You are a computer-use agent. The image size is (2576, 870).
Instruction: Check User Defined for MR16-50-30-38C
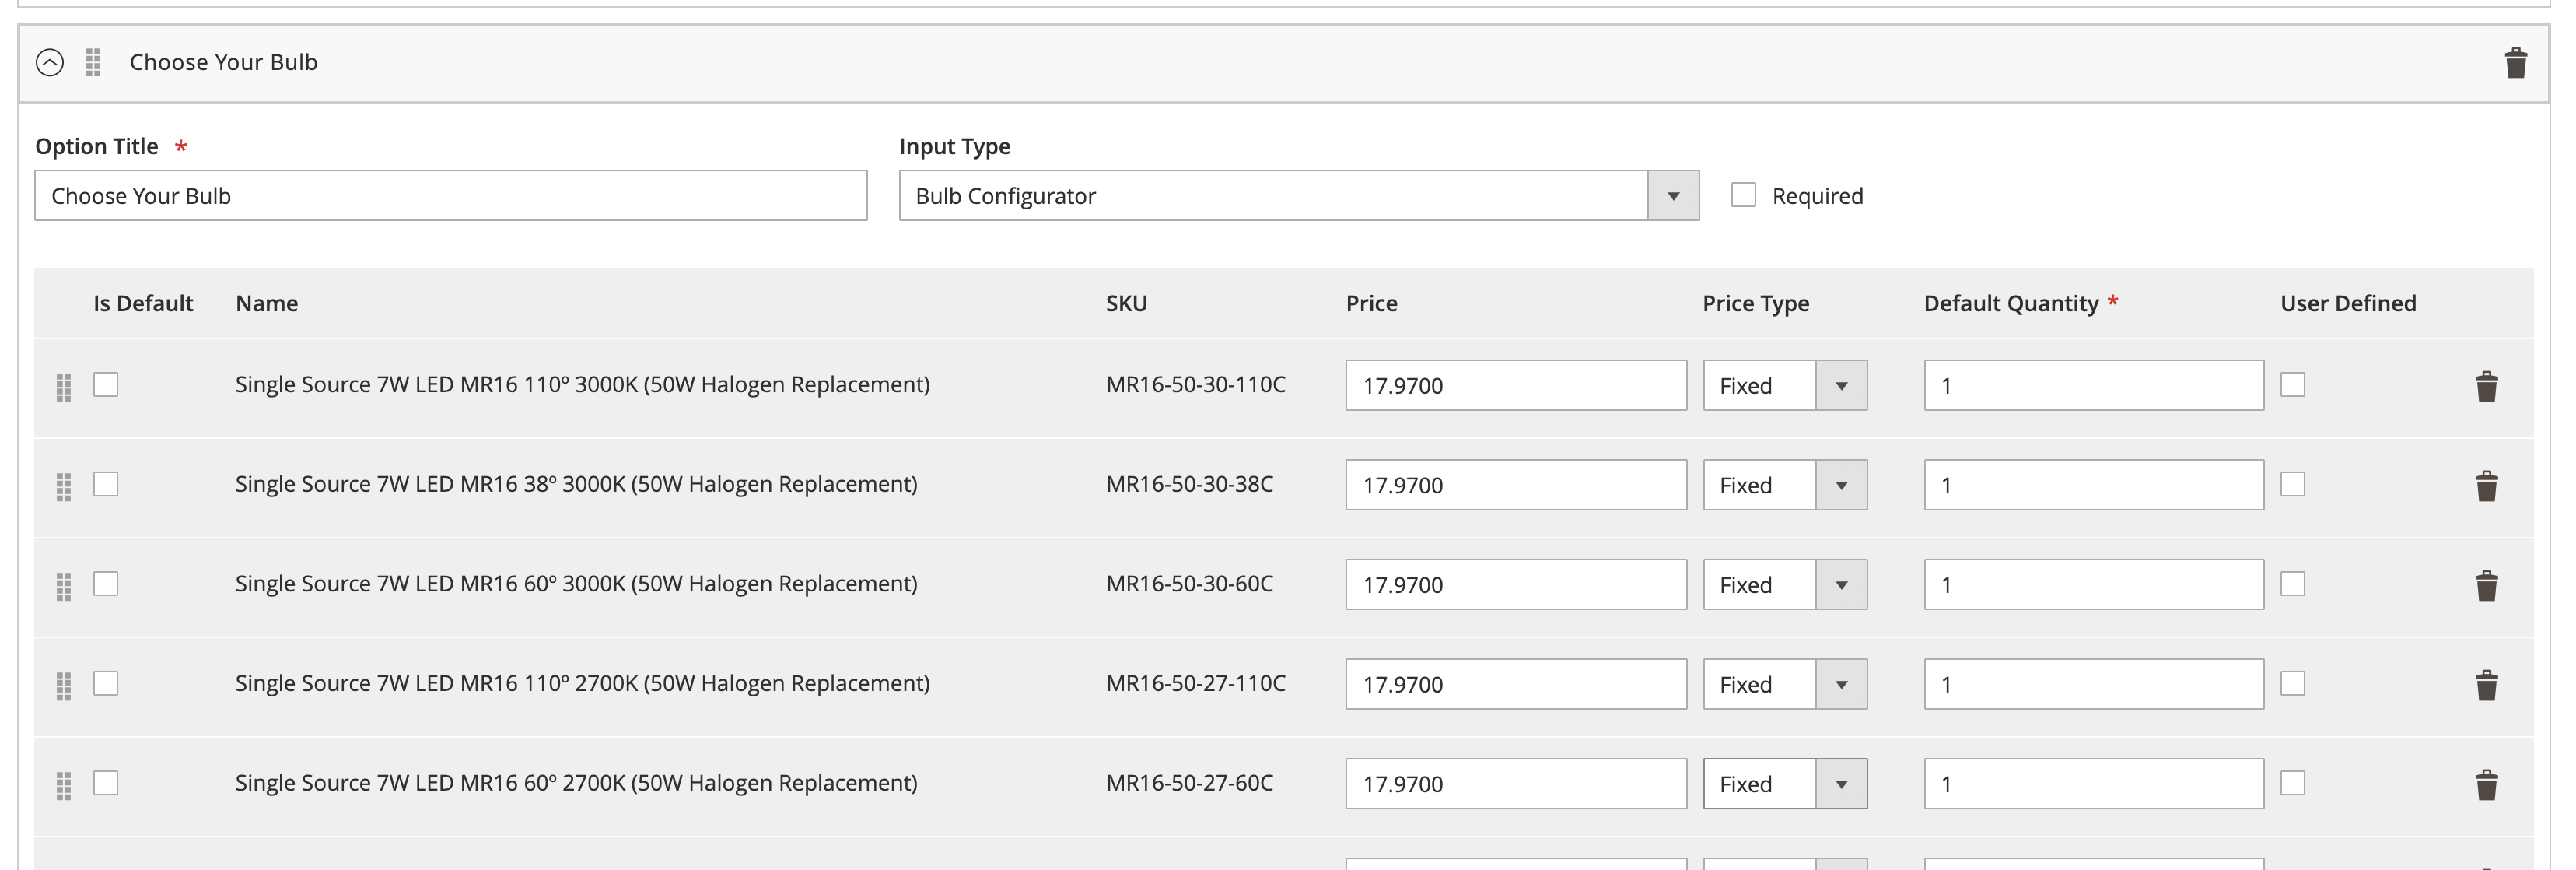tap(2292, 484)
